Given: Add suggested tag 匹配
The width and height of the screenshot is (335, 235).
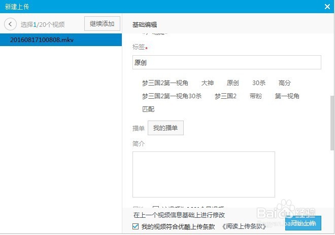Looking at the screenshot, I should click(x=148, y=109).
